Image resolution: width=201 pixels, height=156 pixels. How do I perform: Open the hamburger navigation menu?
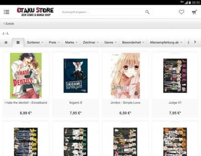[x=6, y=12]
